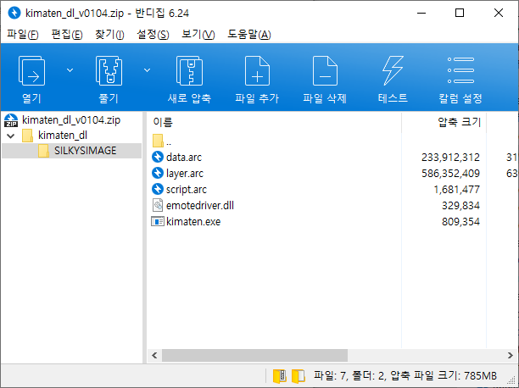Click the status text showing 785MB
The height and width of the screenshot is (388, 519).
point(405,376)
